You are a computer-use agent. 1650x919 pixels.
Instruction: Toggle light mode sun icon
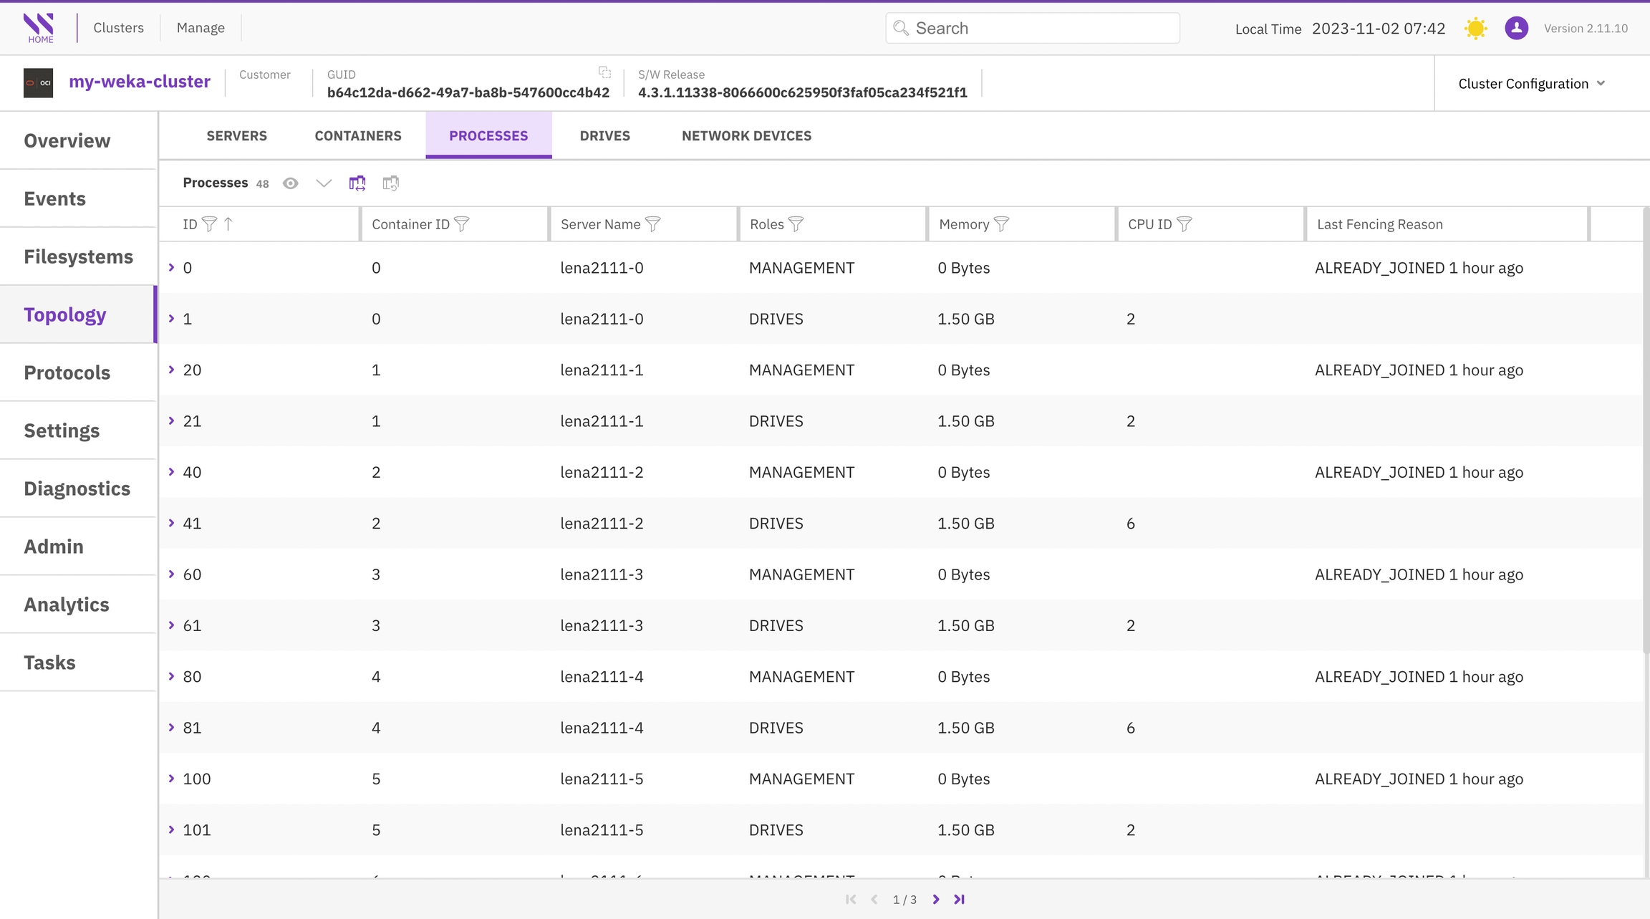click(1475, 29)
